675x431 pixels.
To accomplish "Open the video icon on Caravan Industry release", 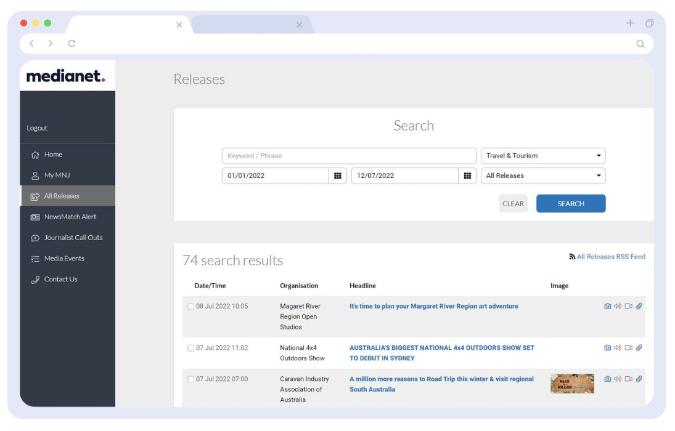I will tap(629, 379).
